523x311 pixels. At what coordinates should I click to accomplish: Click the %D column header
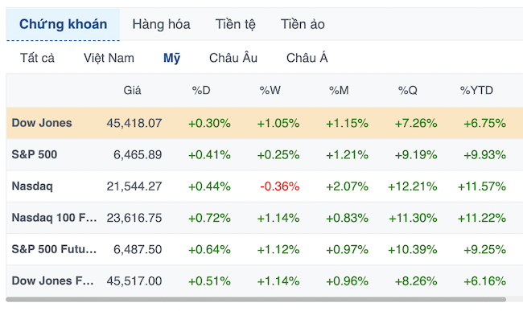(201, 90)
